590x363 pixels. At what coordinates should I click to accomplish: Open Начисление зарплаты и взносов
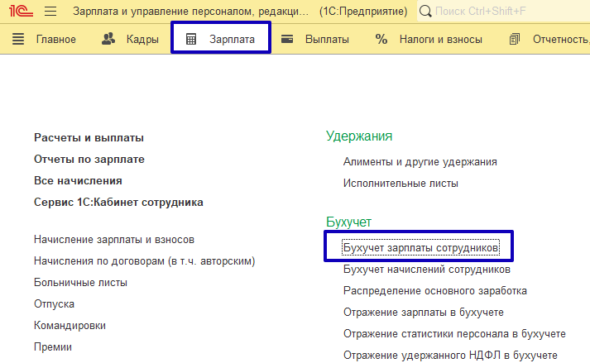click(114, 240)
